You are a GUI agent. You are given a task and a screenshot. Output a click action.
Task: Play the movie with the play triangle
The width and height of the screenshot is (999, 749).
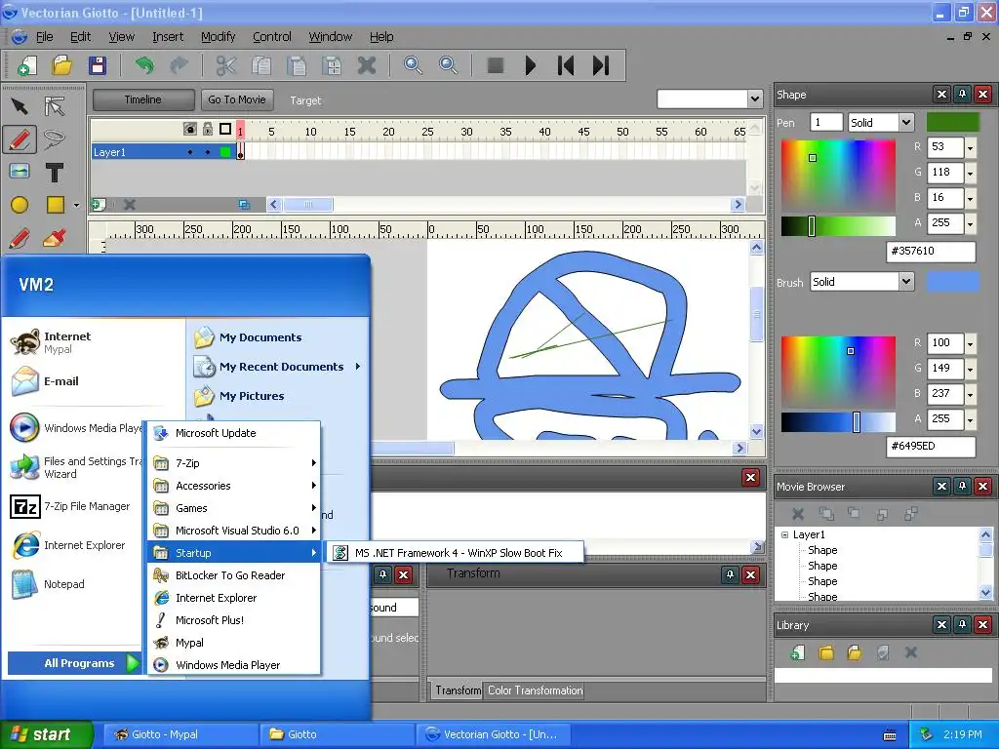[530, 65]
